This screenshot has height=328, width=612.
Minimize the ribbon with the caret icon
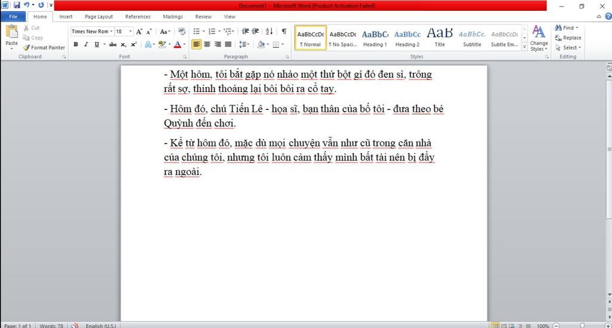point(599,16)
